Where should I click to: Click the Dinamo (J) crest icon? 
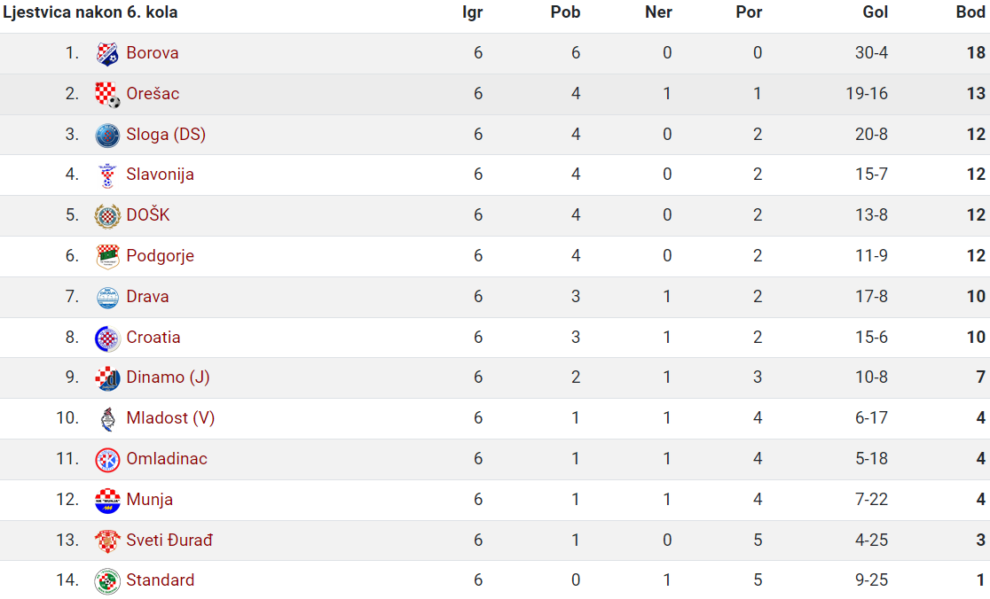point(107,378)
